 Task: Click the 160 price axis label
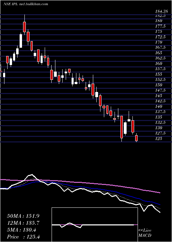coord(159,64)
